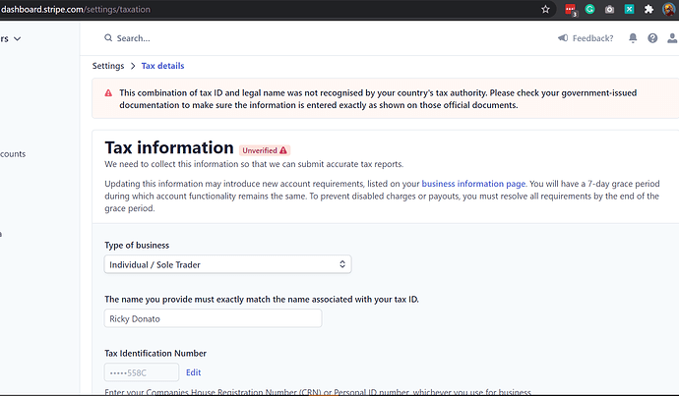Screen dimensions: 679x396
Task: Open the red extension with badge 3
Action: click(571, 9)
